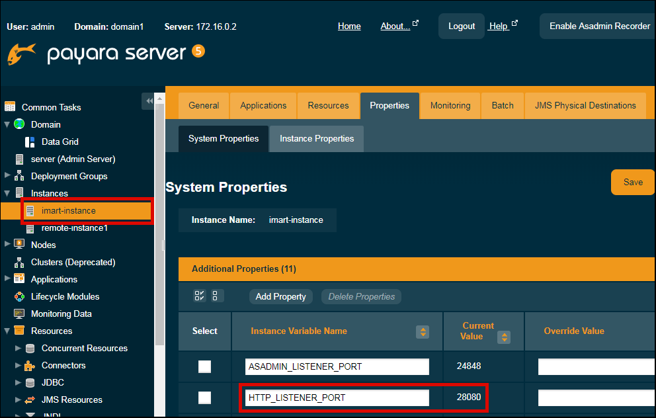Image resolution: width=656 pixels, height=418 pixels.
Task: Expand the JDBC resources node
Action: [x=18, y=383]
